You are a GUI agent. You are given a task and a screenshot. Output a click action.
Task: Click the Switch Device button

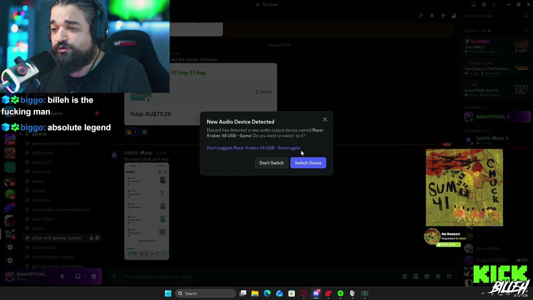pyautogui.click(x=308, y=163)
